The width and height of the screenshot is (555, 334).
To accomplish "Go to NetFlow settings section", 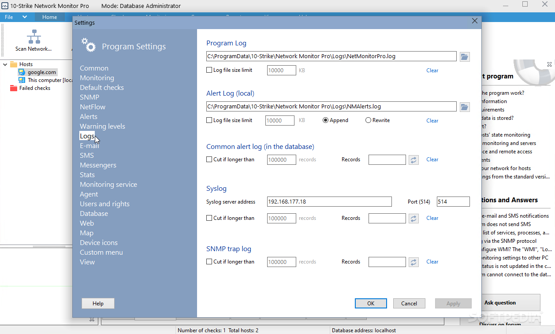I will (93, 107).
